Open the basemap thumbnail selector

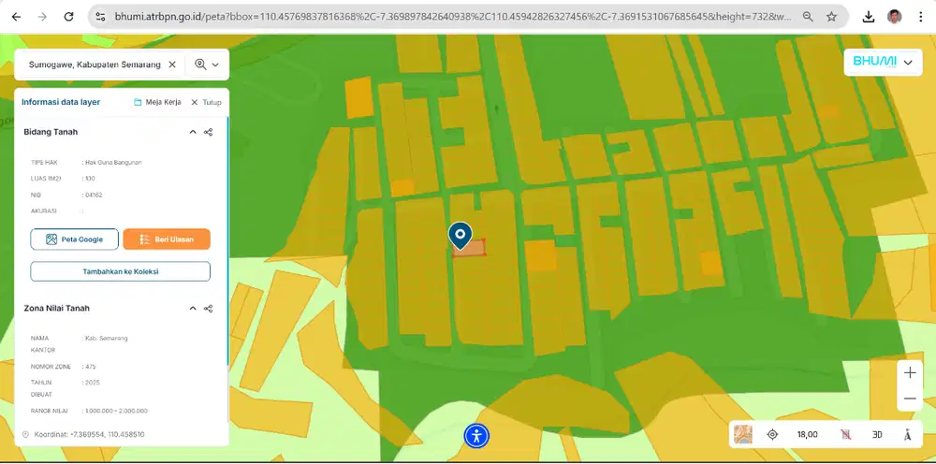click(743, 434)
